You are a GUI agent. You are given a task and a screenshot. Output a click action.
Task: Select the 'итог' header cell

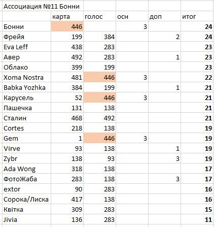pyautogui.click(x=197, y=16)
